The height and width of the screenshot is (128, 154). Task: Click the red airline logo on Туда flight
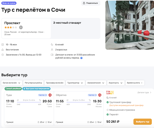(x=50, y=95)
